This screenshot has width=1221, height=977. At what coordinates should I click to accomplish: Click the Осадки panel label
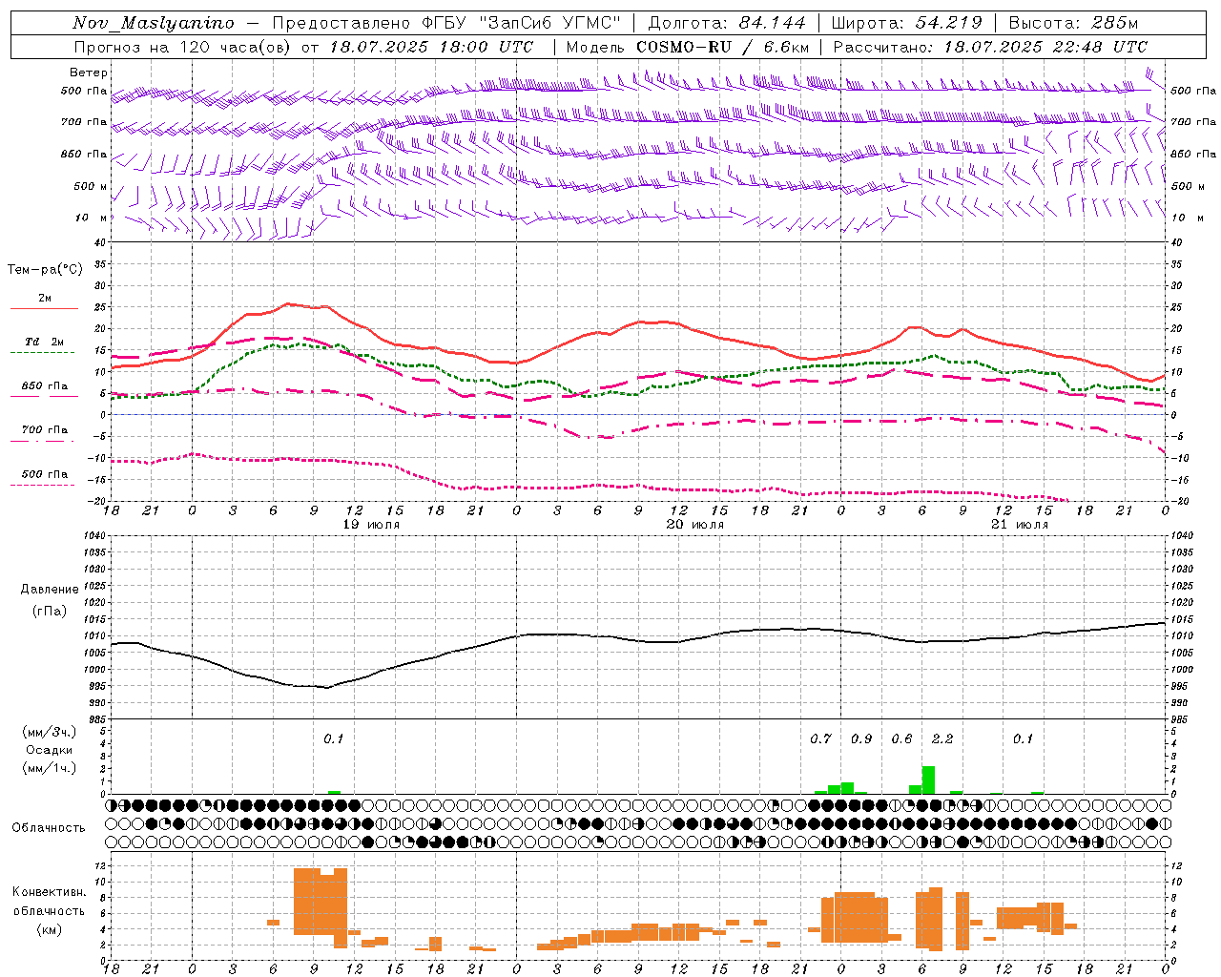(50, 750)
